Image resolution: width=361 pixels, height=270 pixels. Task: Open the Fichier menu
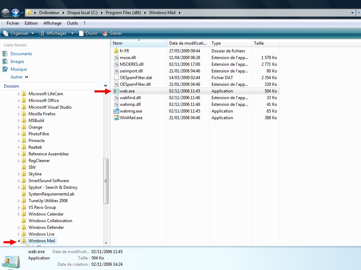click(13, 23)
